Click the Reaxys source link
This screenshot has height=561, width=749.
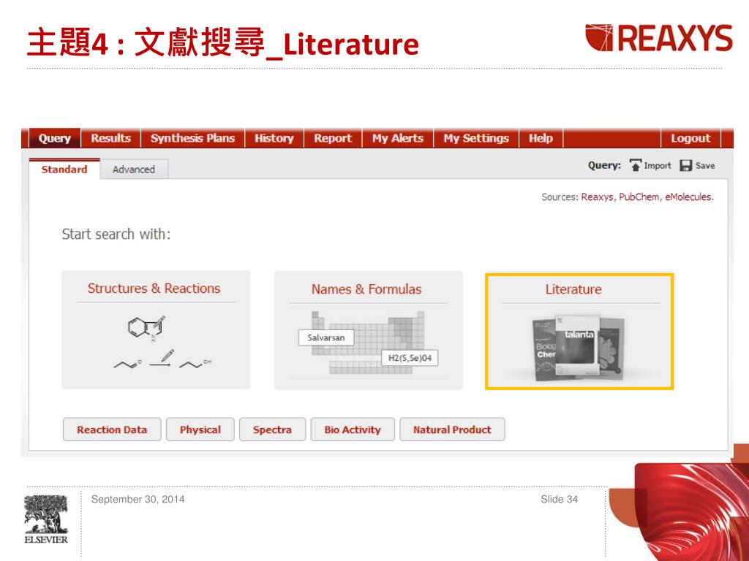pyautogui.click(x=597, y=197)
